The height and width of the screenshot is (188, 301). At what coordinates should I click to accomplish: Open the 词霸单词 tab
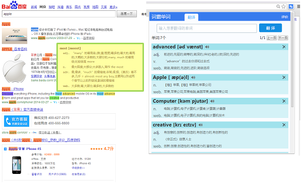tap(161, 17)
